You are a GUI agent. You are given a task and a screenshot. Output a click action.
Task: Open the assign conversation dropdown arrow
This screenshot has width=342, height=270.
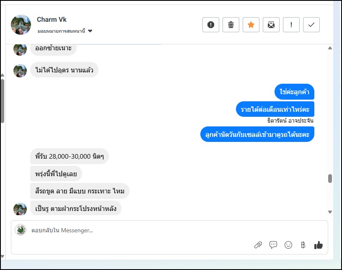pos(90,31)
